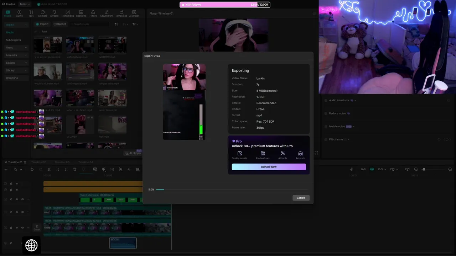The height and width of the screenshot is (256, 456).
Task: Expand the Yours sidebar section
Action: tap(26, 48)
